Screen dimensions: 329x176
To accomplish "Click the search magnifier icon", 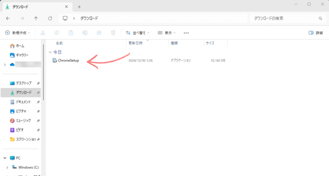I will point(320,18).
